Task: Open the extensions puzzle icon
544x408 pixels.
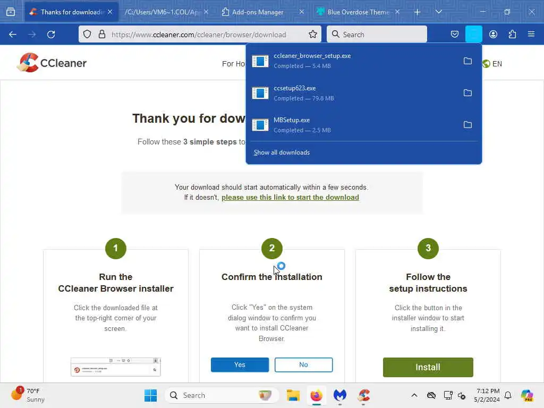Action: (512, 34)
